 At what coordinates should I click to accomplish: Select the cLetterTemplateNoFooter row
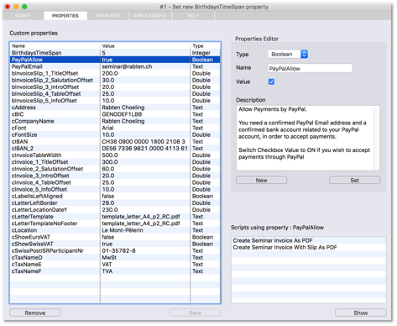tap(115, 223)
